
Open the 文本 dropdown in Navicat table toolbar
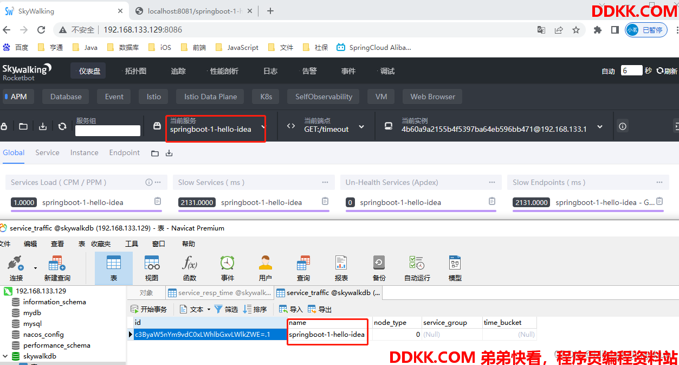click(196, 309)
